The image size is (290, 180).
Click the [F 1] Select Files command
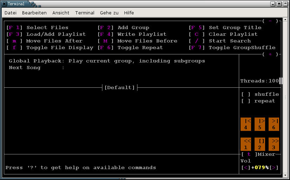coord(37,28)
